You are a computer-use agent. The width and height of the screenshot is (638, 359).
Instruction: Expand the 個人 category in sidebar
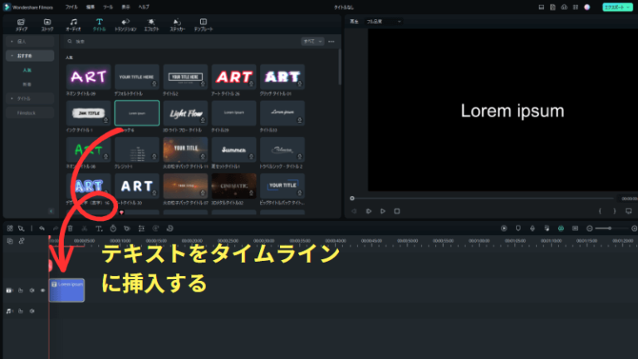pyautogui.click(x=30, y=42)
